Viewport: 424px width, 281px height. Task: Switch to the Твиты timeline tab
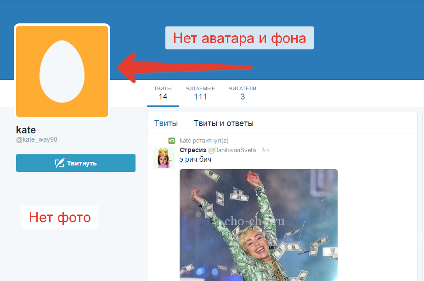click(166, 123)
